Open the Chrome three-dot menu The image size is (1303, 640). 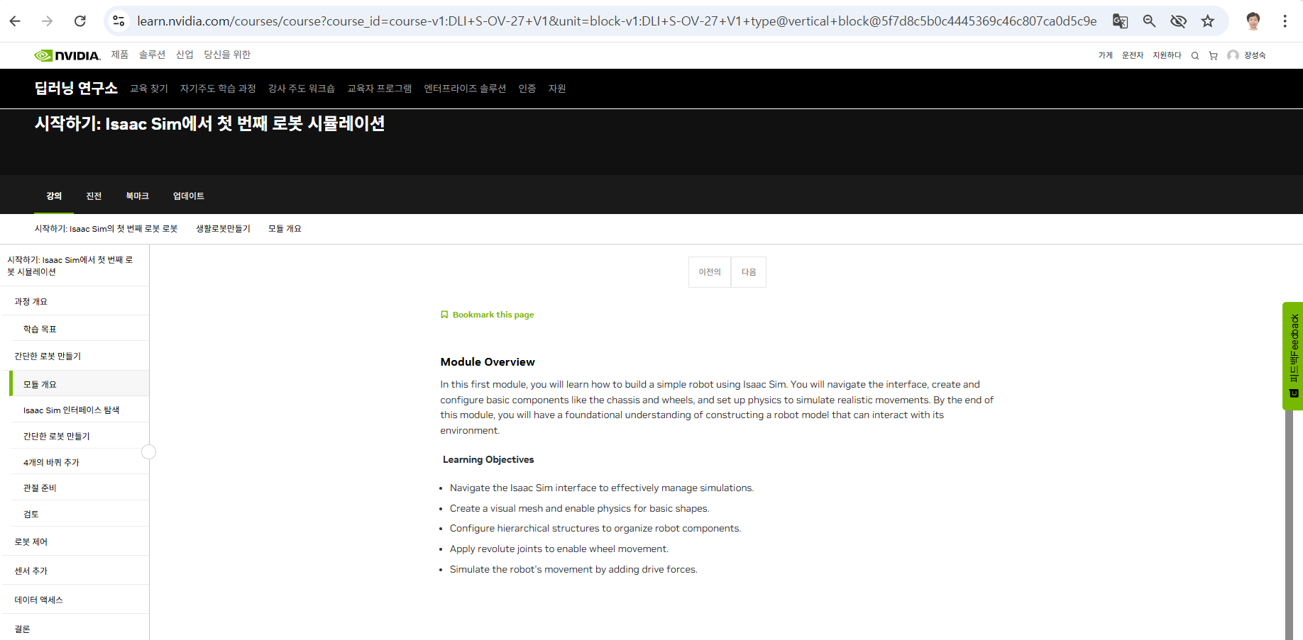click(1285, 21)
